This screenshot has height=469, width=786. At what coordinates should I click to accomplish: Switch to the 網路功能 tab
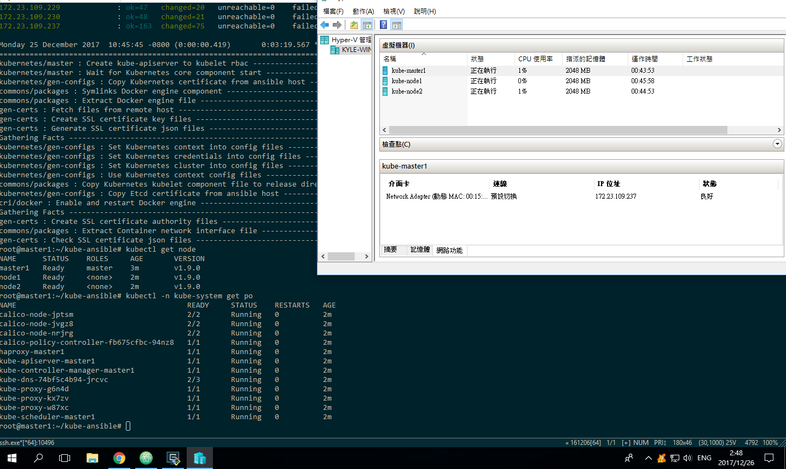click(x=449, y=250)
